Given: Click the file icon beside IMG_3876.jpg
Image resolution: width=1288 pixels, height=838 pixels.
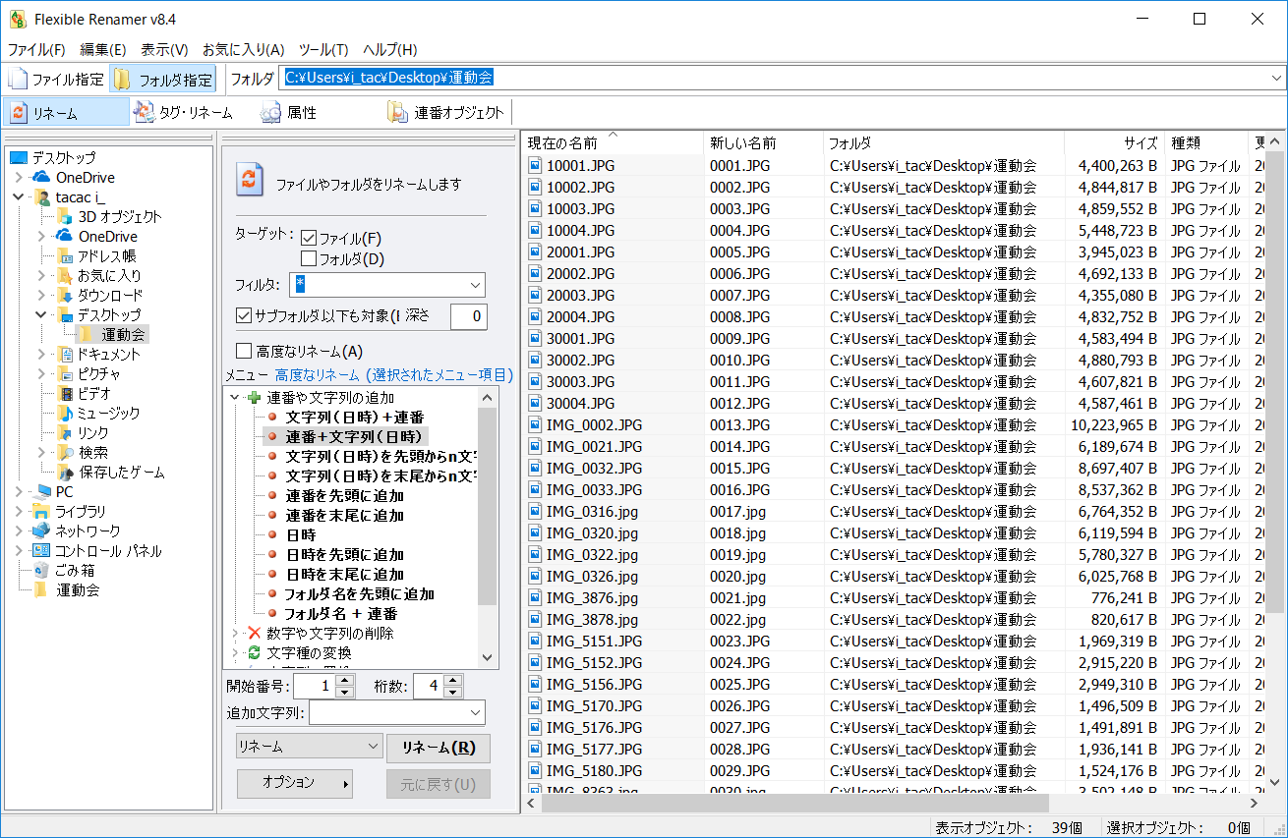Looking at the screenshot, I should pos(537,597).
